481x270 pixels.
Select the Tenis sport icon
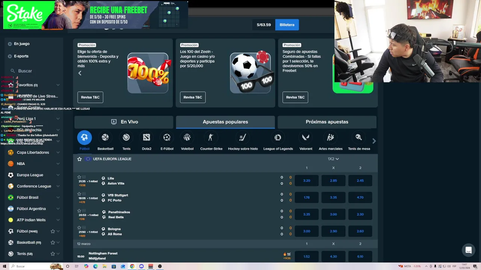tap(126, 138)
